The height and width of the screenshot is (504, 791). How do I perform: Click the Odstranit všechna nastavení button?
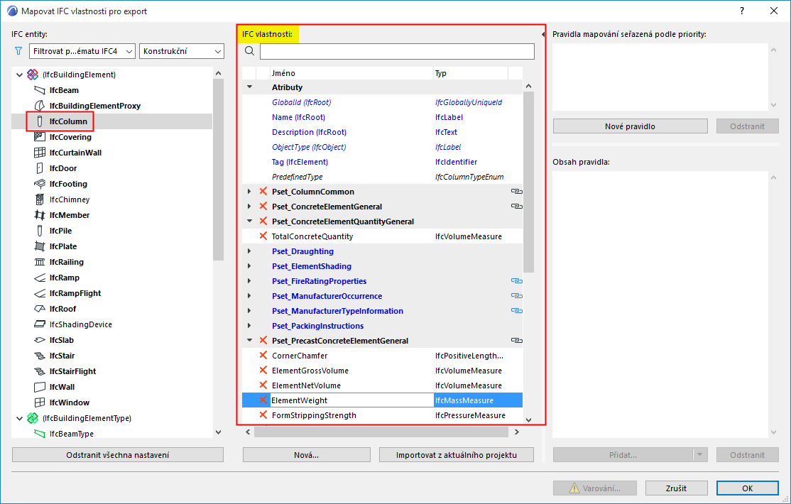click(x=118, y=455)
